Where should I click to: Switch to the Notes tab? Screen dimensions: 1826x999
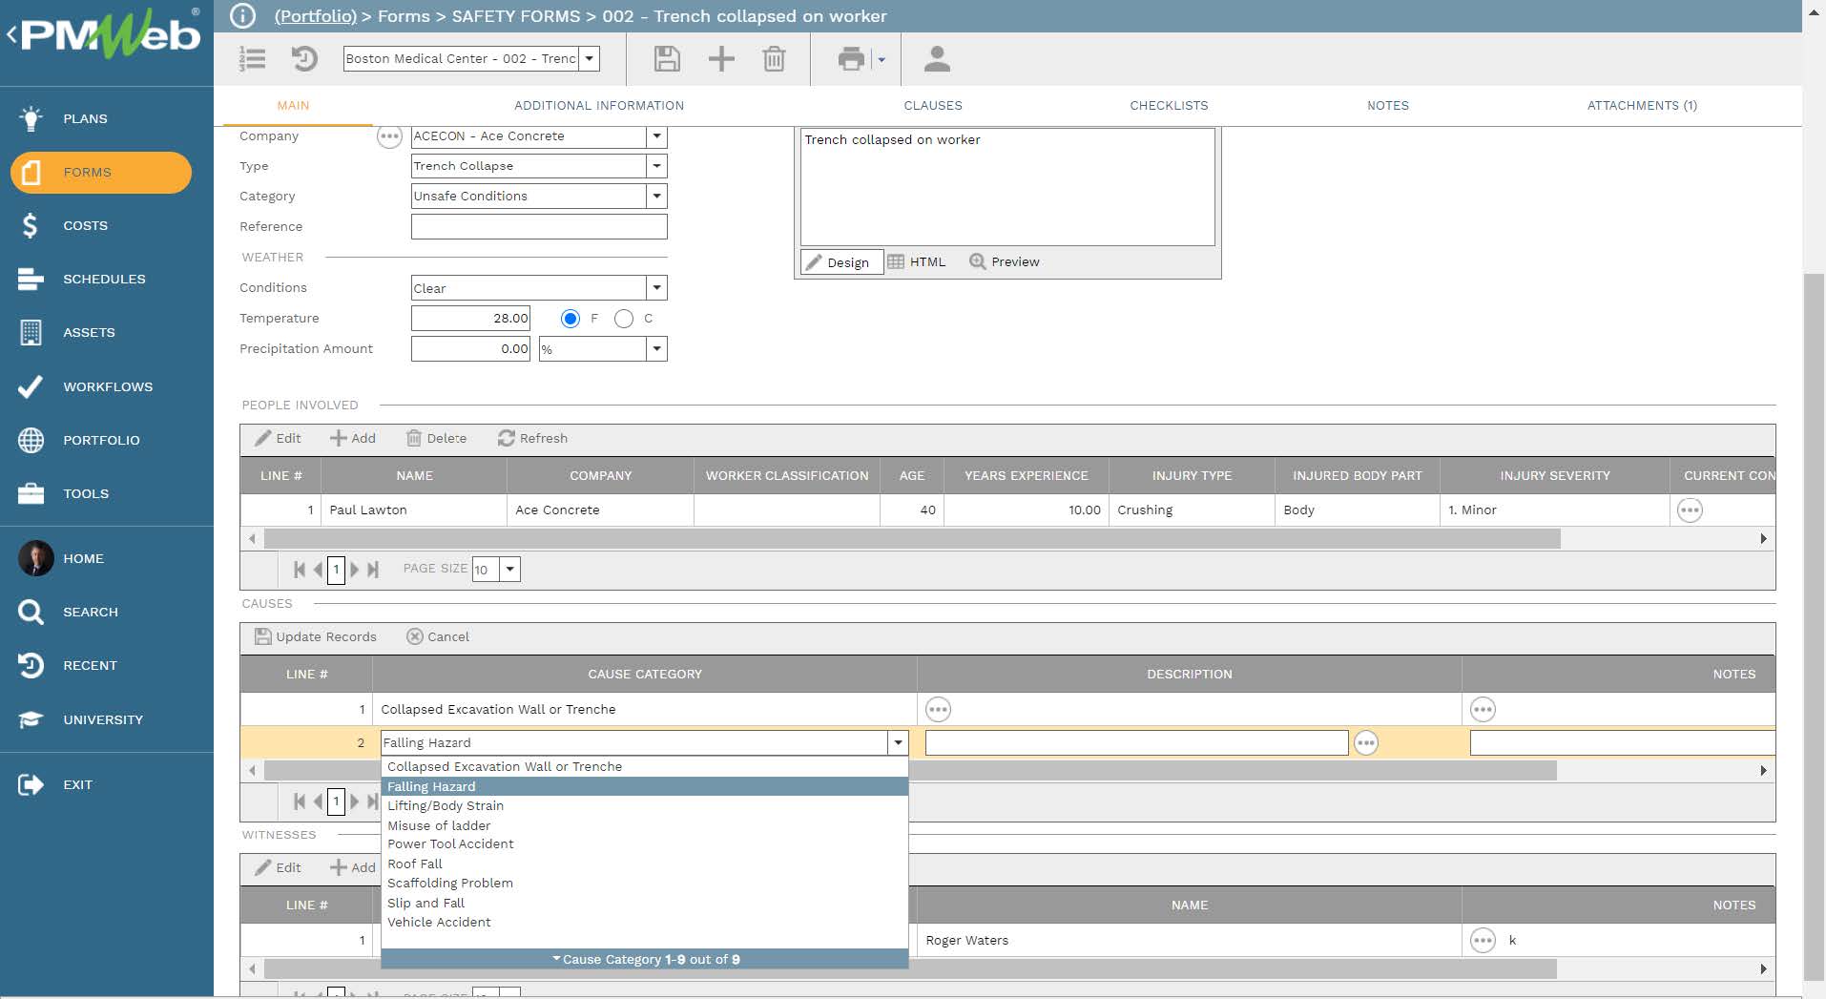click(1388, 106)
